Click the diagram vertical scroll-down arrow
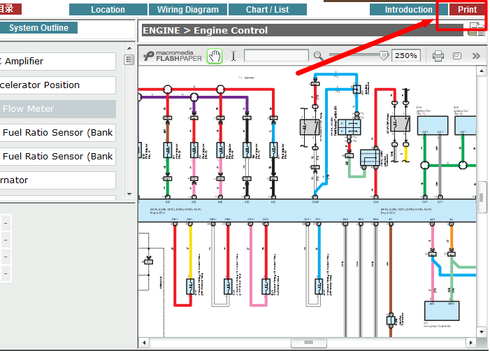The image size is (490, 351). (x=481, y=332)
